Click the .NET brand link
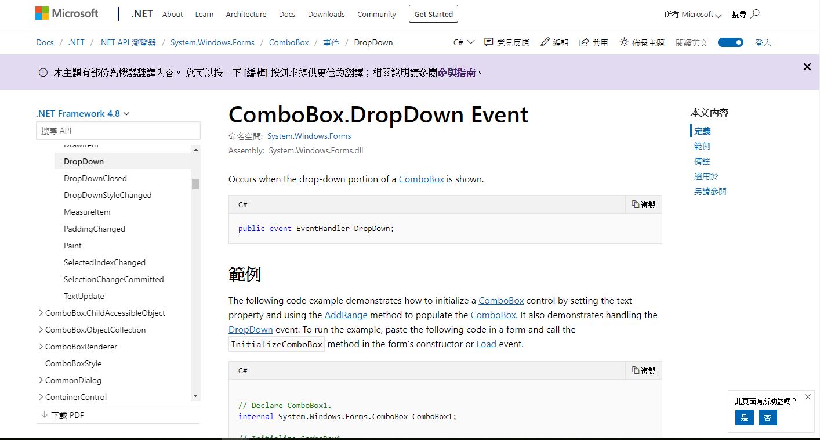 tap(142, 14)
